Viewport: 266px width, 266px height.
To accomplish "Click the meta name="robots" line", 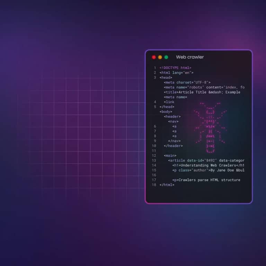I will coord(204,87).
